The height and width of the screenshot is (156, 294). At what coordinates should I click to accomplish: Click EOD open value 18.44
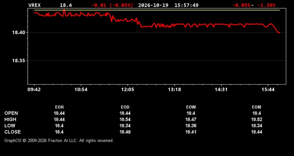coord(125,113)
